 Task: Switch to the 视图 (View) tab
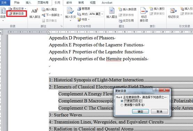(93, 2)
